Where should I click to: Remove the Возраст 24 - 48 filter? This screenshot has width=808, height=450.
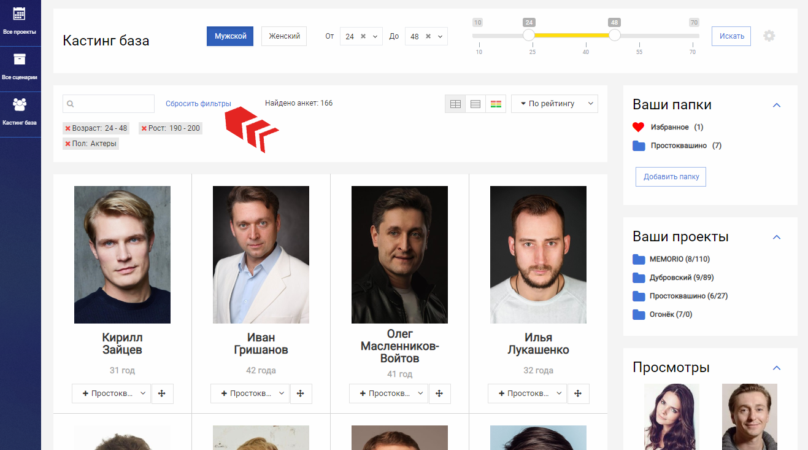[x=67, y=128]
